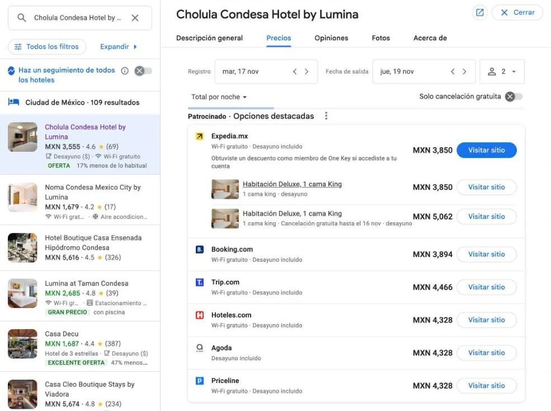The image size is (551, 411).
Task: Click the search magnifier icon
Action: tap(21, 17)
